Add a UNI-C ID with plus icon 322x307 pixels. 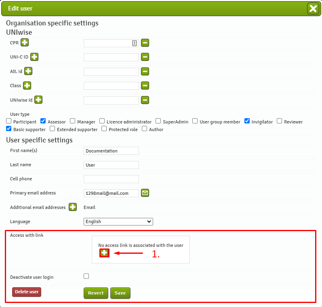(34, 57)
